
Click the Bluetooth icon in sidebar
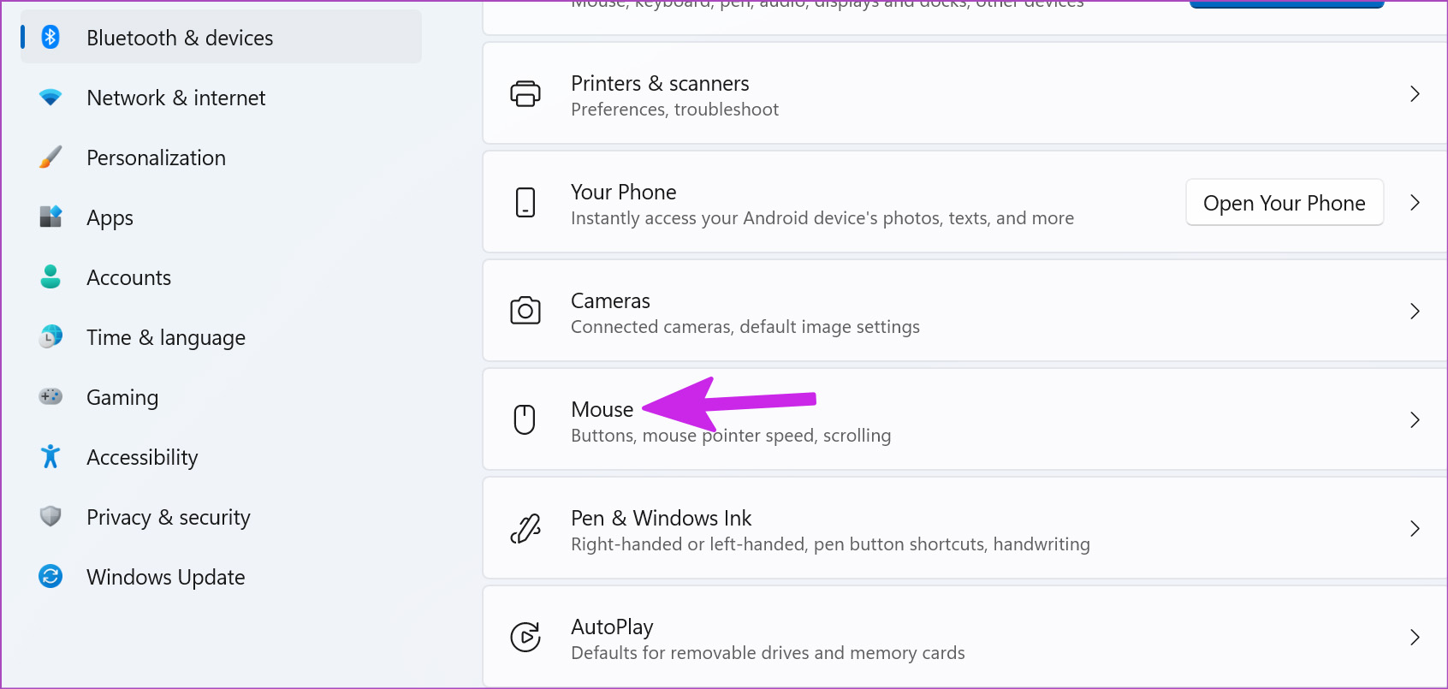point(50,38)
